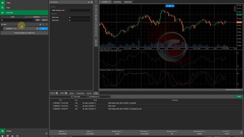Select the cursor pointer tool in the chart toolbar
Image resolution: width=244 pixels, height=137 pixels.
96,3
